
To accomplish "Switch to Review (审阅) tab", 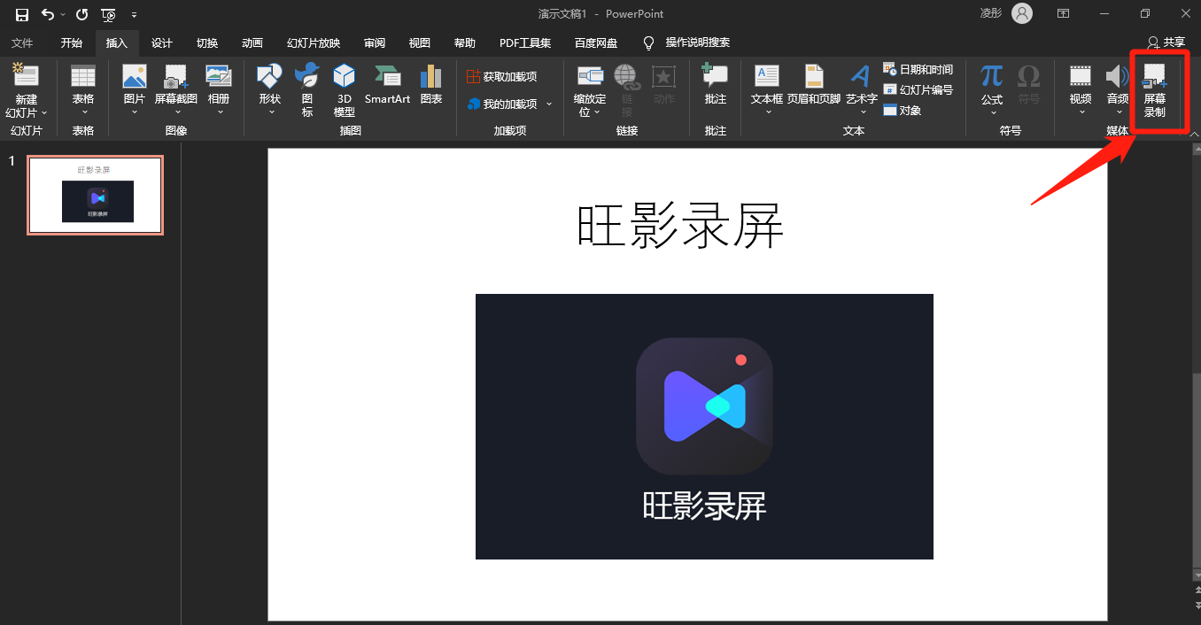I will click(375, 42).
